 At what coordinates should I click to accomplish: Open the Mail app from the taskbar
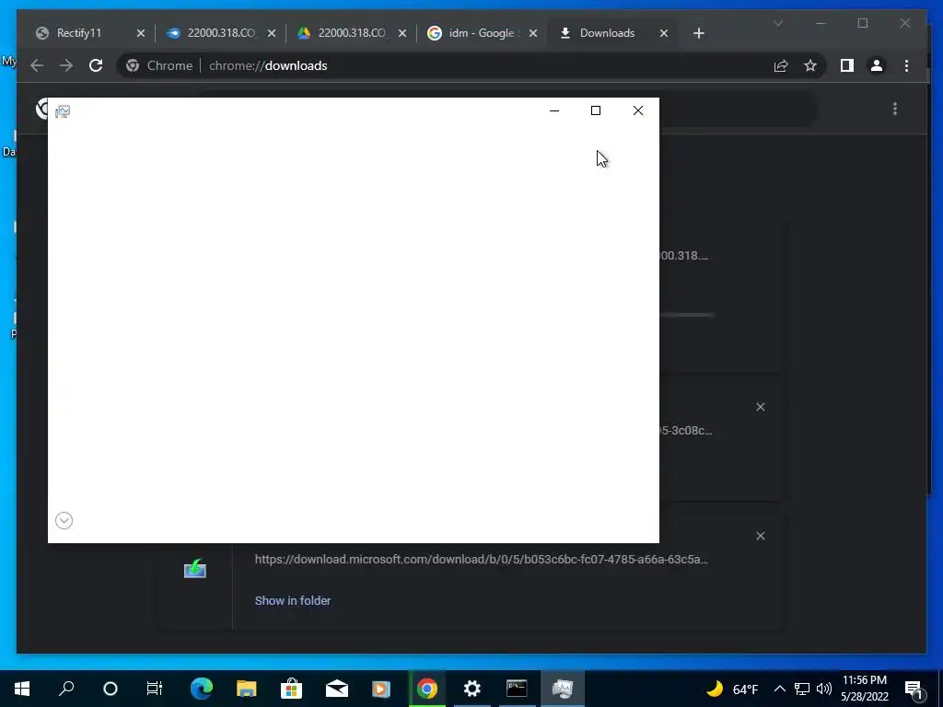pos(337,689)
